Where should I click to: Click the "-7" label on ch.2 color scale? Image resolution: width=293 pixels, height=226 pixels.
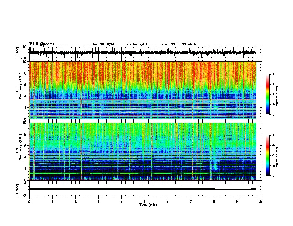[x=273, y=175]
